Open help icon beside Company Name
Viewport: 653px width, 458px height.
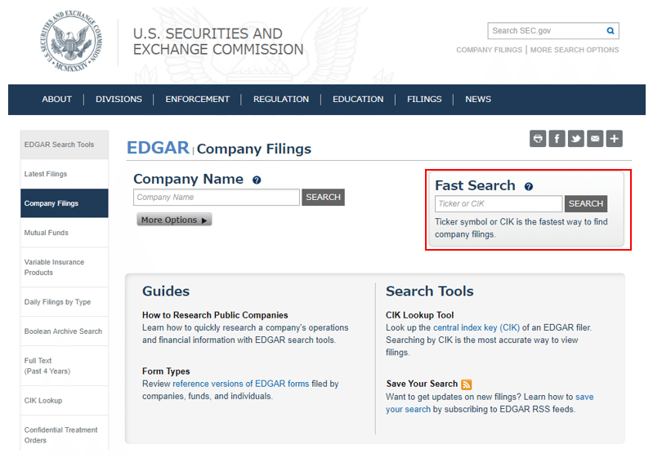pyautogui.click(x=257, y=180)
